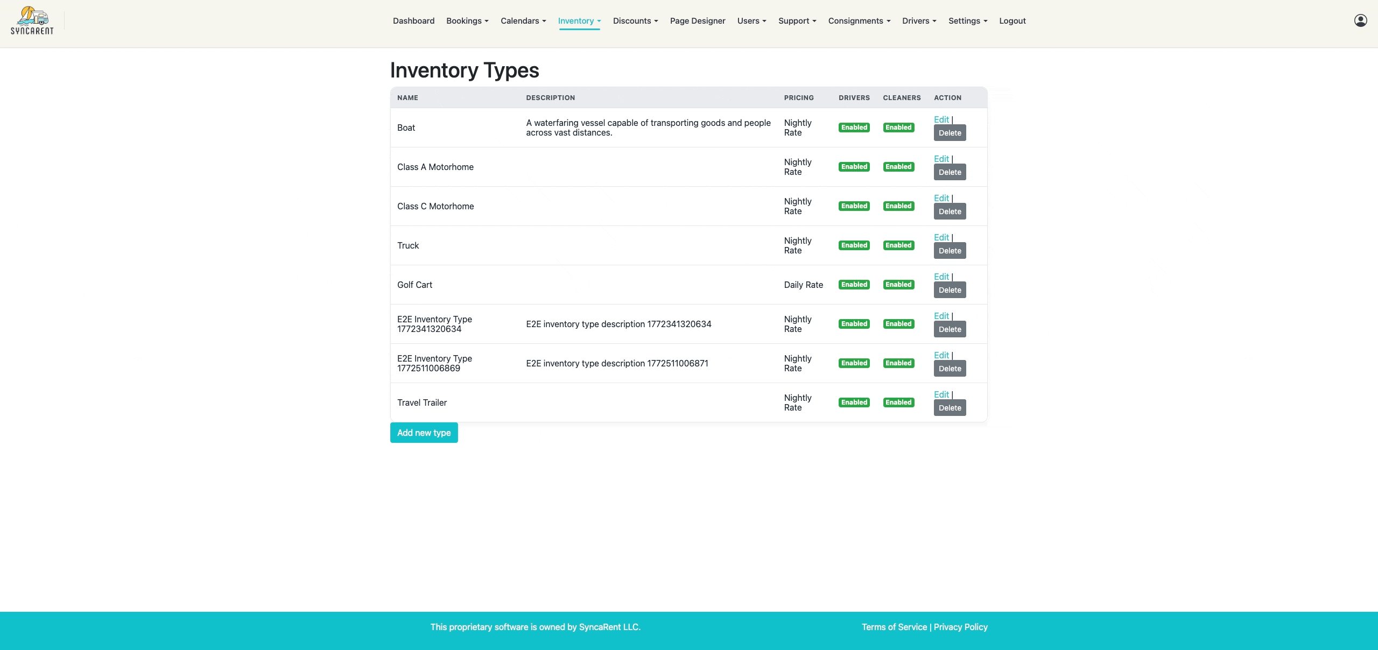This screenshot has width=1378, height=650.
Task: Expand the Consignments dropdown menu
Action: coord(859,21)
